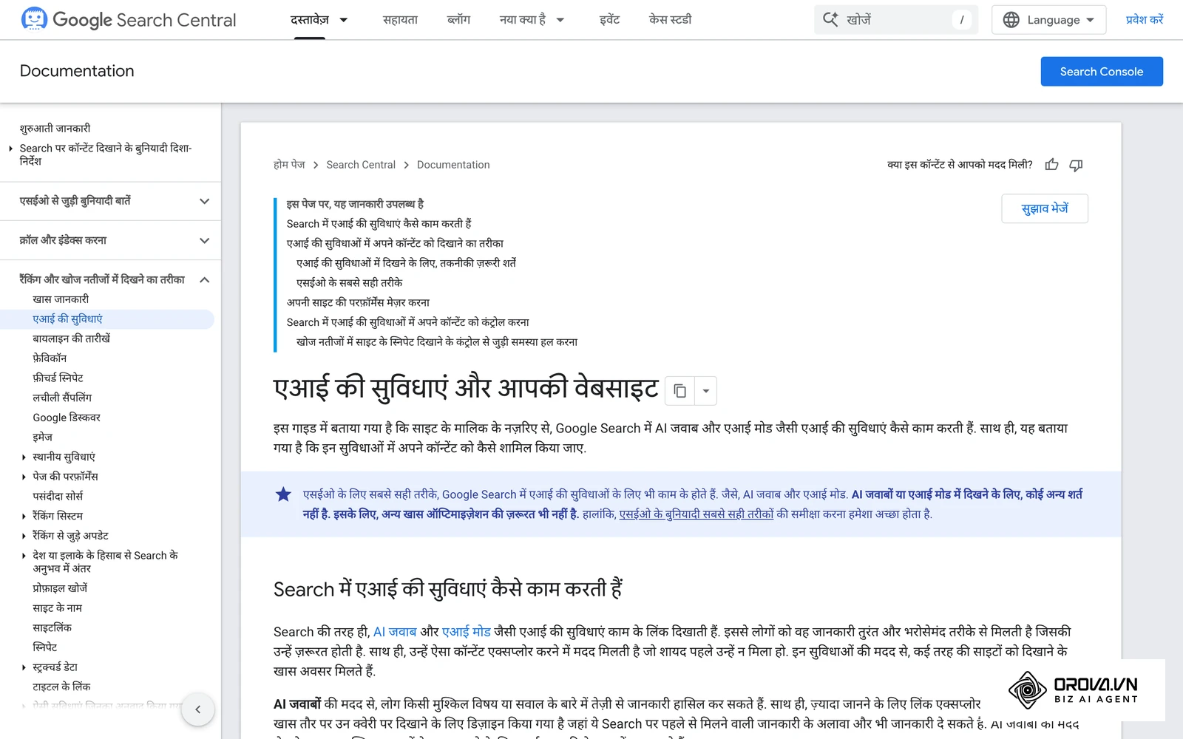
Task: Go to होम पेज breadcrumb
Action: coord(289,165)
